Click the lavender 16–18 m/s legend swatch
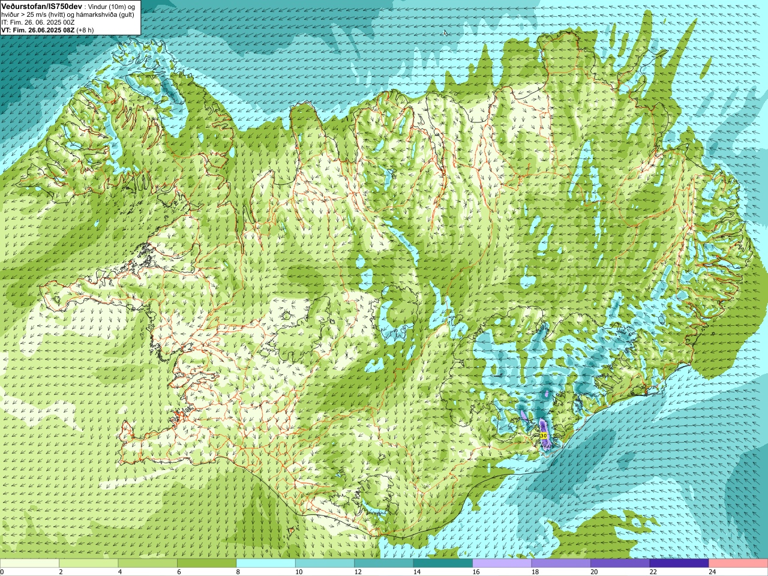This screenshot has height=576, width=768. pos(502,563)
